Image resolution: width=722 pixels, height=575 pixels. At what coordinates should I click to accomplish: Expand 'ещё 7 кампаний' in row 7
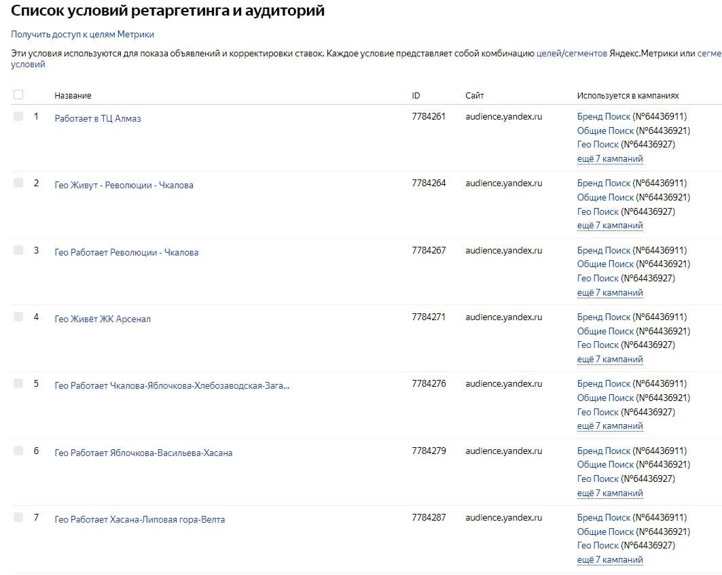pos(610,560)
